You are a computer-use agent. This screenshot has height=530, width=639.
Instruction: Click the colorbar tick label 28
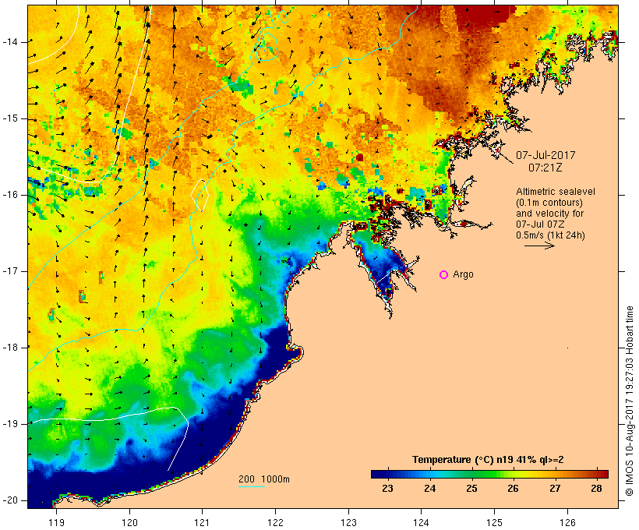597,489
